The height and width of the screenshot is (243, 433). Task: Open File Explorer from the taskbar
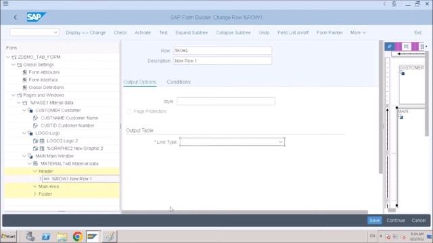pos(62,236)
